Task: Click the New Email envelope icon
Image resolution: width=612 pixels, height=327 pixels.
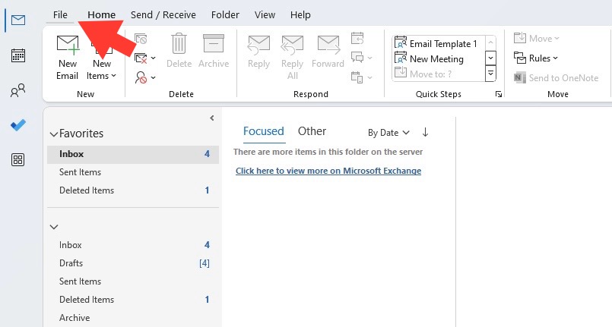Action: pos(68,44)
